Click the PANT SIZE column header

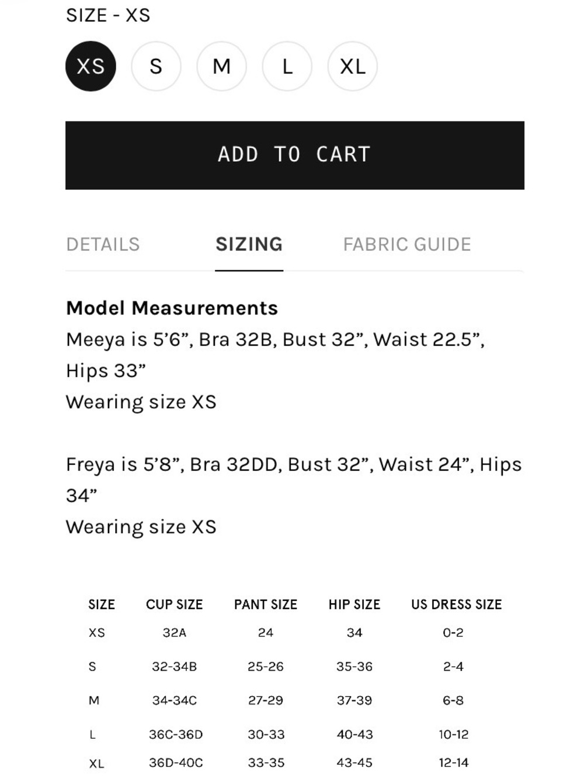pyautogui.click(x=266, y=605)
